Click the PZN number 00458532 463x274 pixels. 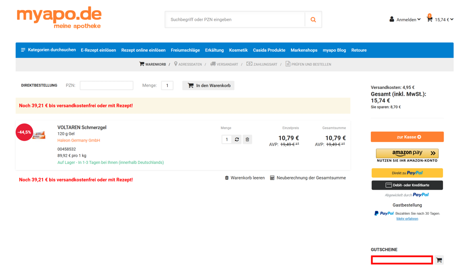point(66,149)
